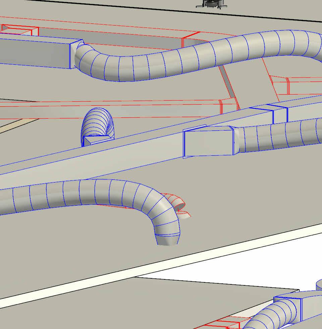The width and height of the screenshot is (322, 329).
Task: Select the blue rectangular duct connected to S-curved flex duct
Action: [x=36, y=52]
